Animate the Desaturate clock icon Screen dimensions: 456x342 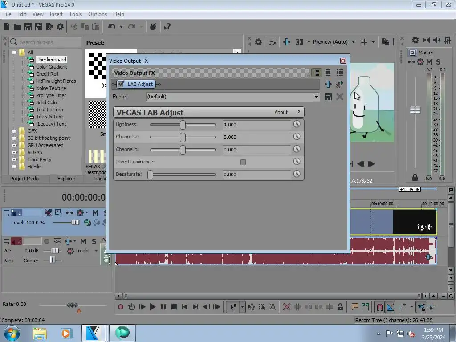[297, 174]
